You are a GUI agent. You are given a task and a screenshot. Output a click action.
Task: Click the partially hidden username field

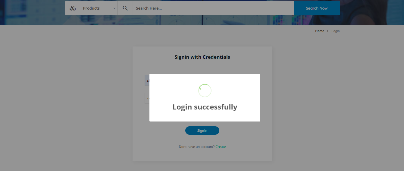(x=147, y=80)
